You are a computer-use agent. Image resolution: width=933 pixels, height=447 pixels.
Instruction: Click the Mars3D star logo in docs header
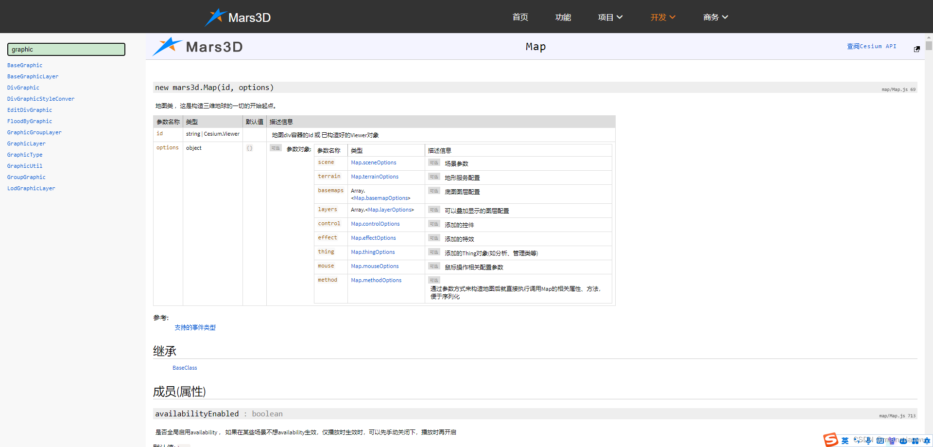(x=167, y=46)
